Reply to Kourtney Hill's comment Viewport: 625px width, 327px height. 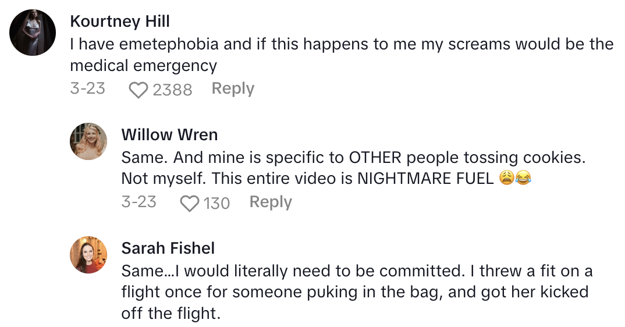point(233,88)
